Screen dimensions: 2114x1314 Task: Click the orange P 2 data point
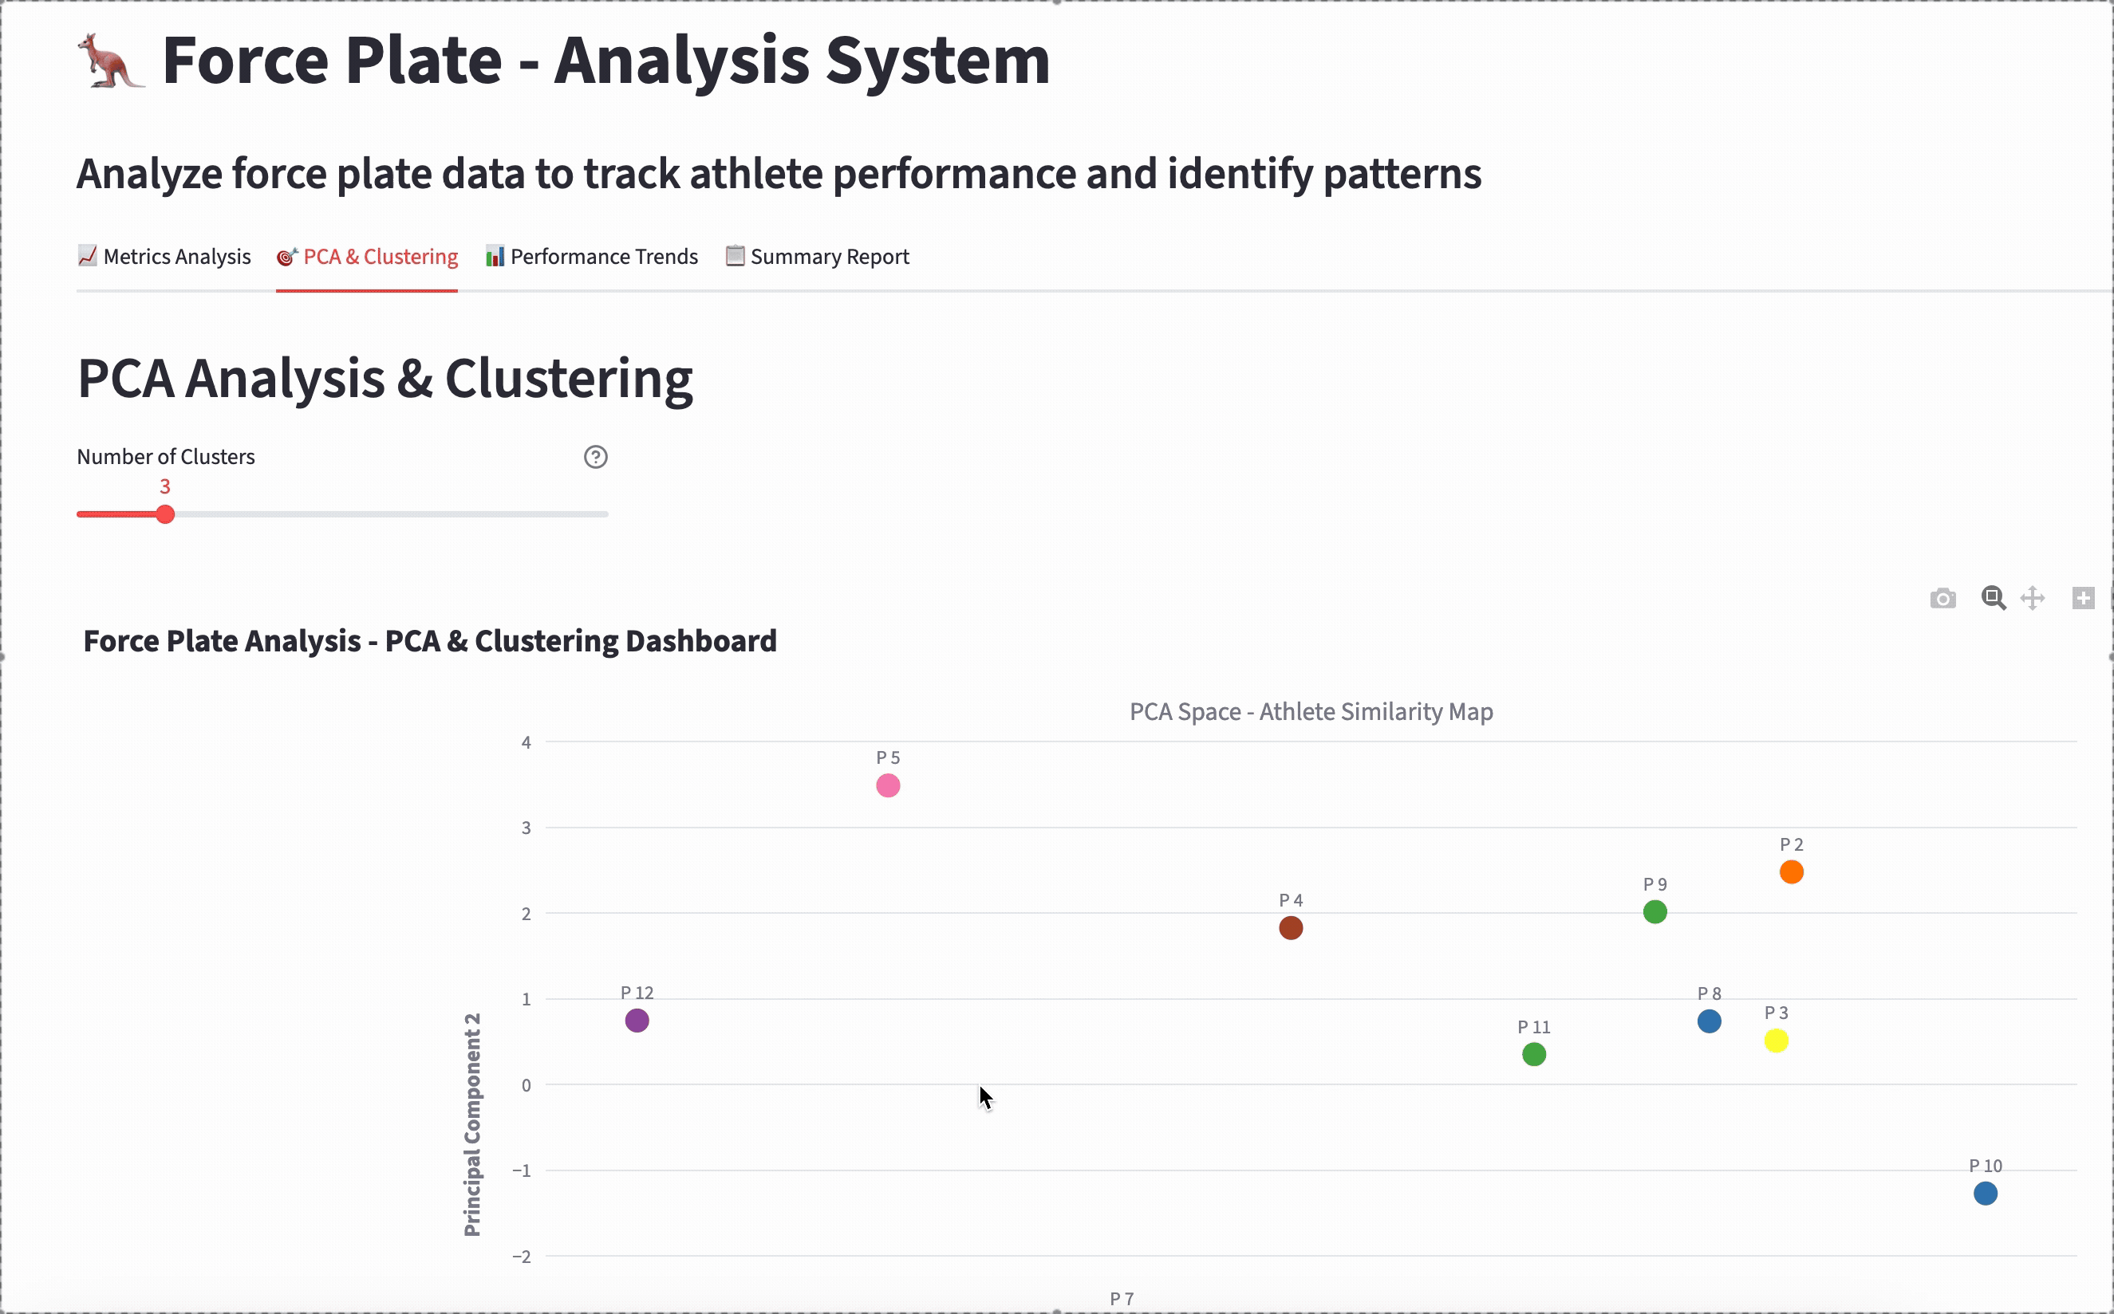point(1792,871)
